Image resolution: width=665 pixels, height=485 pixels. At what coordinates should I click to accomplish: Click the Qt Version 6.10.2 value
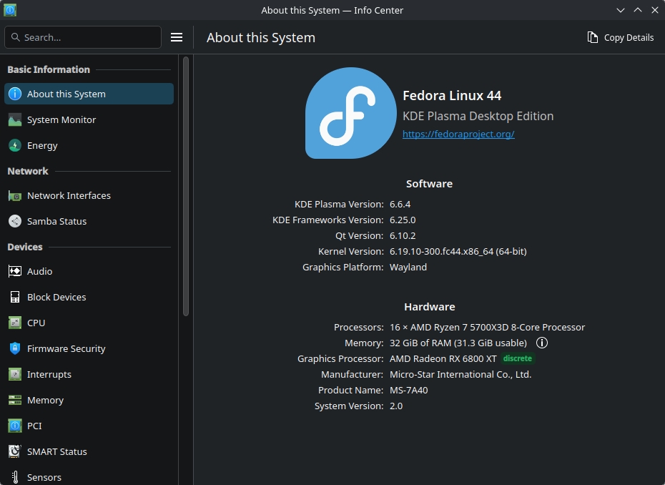[403, 235]
